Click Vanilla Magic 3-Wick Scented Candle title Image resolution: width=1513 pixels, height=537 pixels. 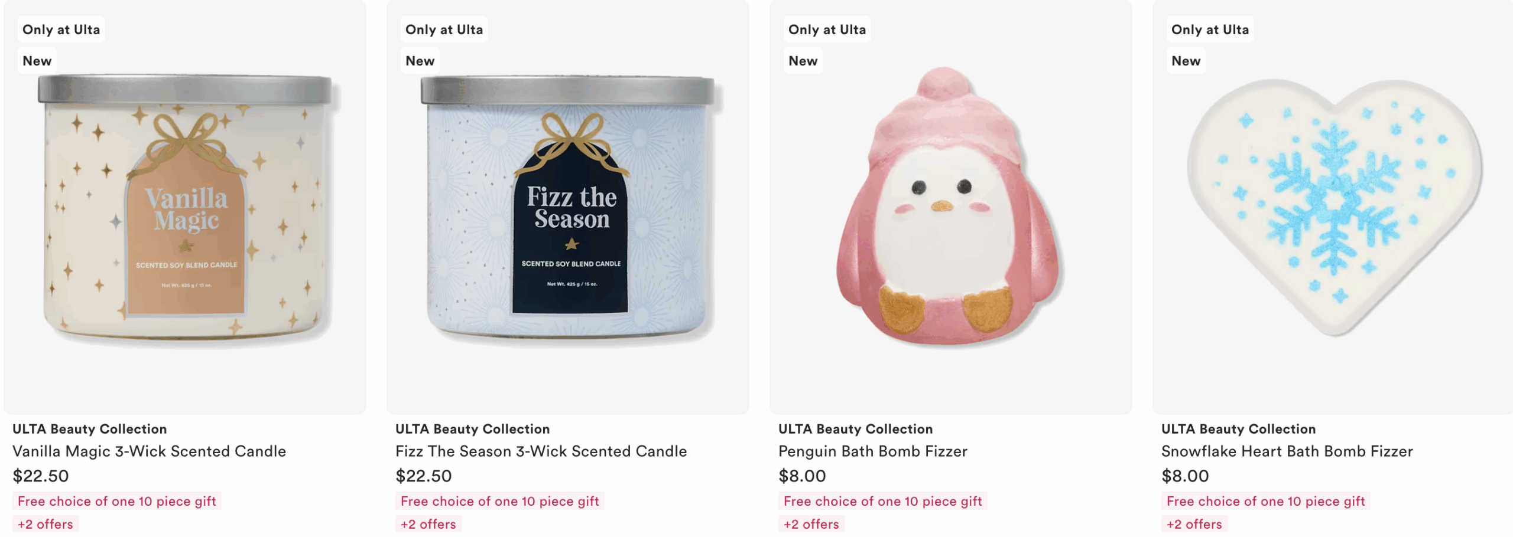150,451
